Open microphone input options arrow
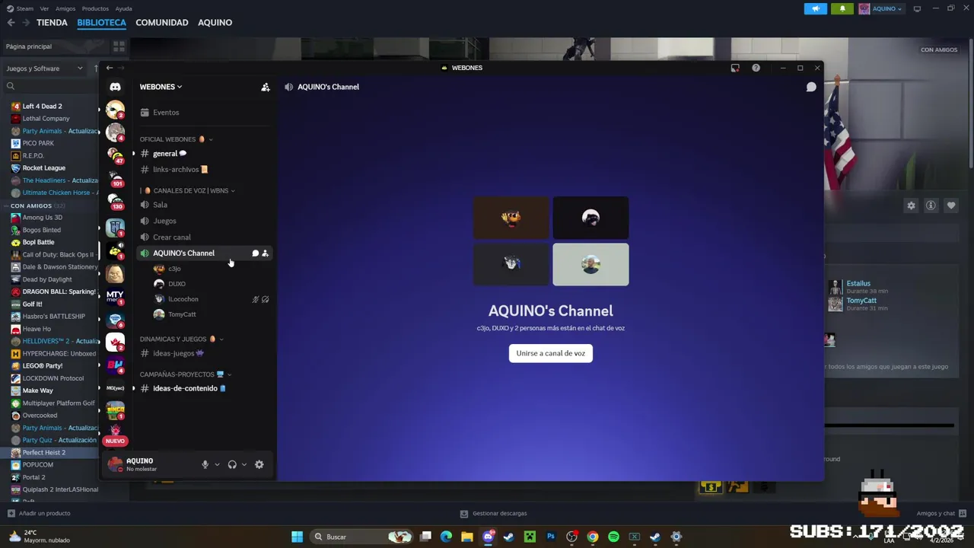The height and width of the screenshot is (548, 974). 217,464
